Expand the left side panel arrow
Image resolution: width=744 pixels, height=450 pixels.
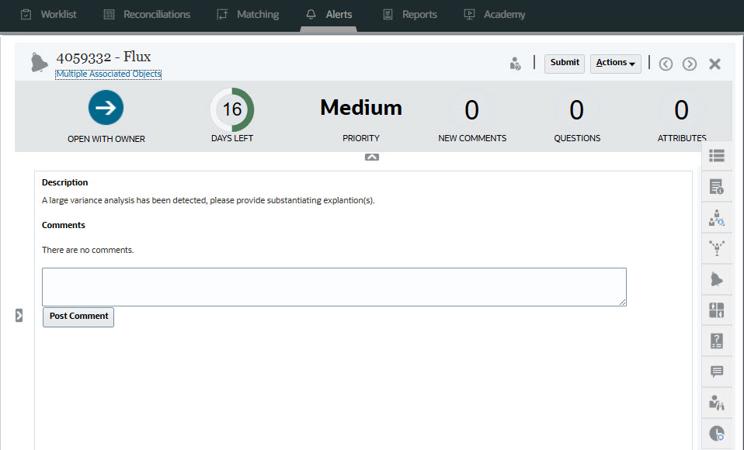click(x=19, y=315)
